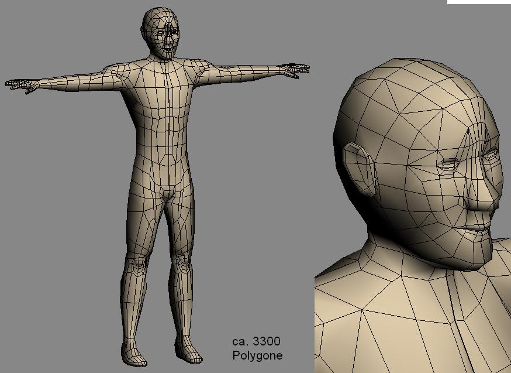Select the nose on the close-up head
This screenshot has height=373, width=511.
pos(481,194)
